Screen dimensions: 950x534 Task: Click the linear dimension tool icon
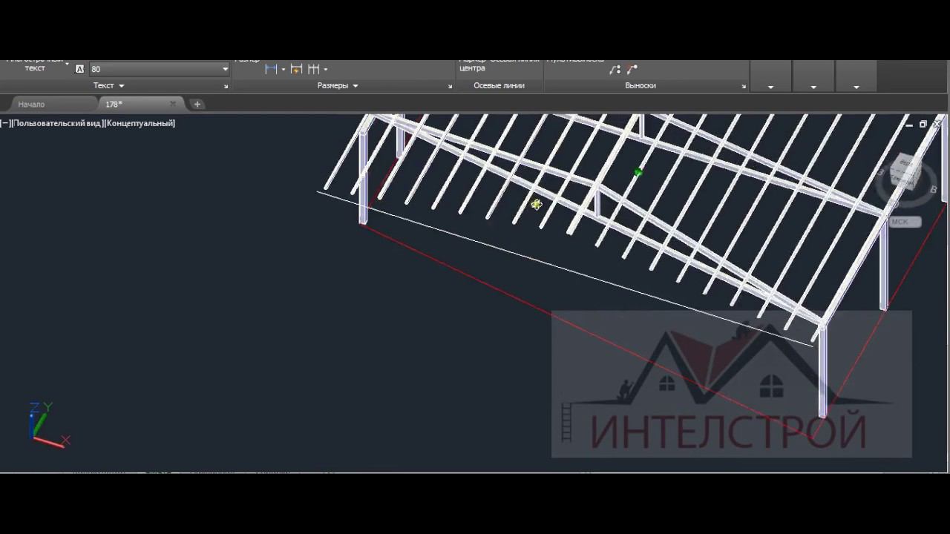click(x=271, y=69)
